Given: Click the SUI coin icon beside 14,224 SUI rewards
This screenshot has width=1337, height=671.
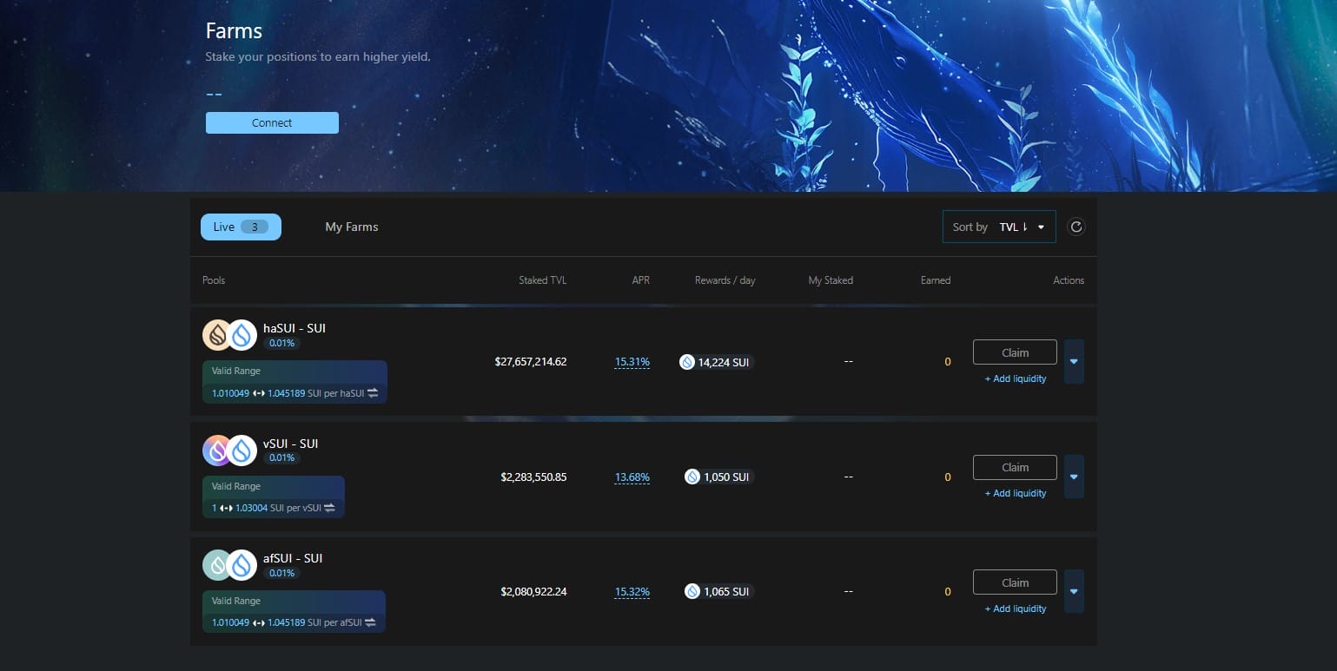Looking at the screenshot, I should 689,362.
